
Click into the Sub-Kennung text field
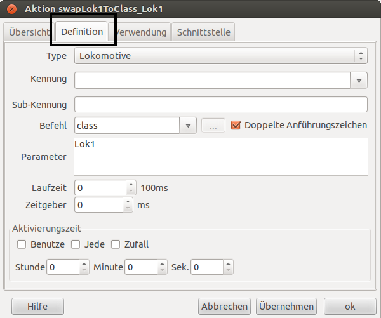(x=221, y=104)
